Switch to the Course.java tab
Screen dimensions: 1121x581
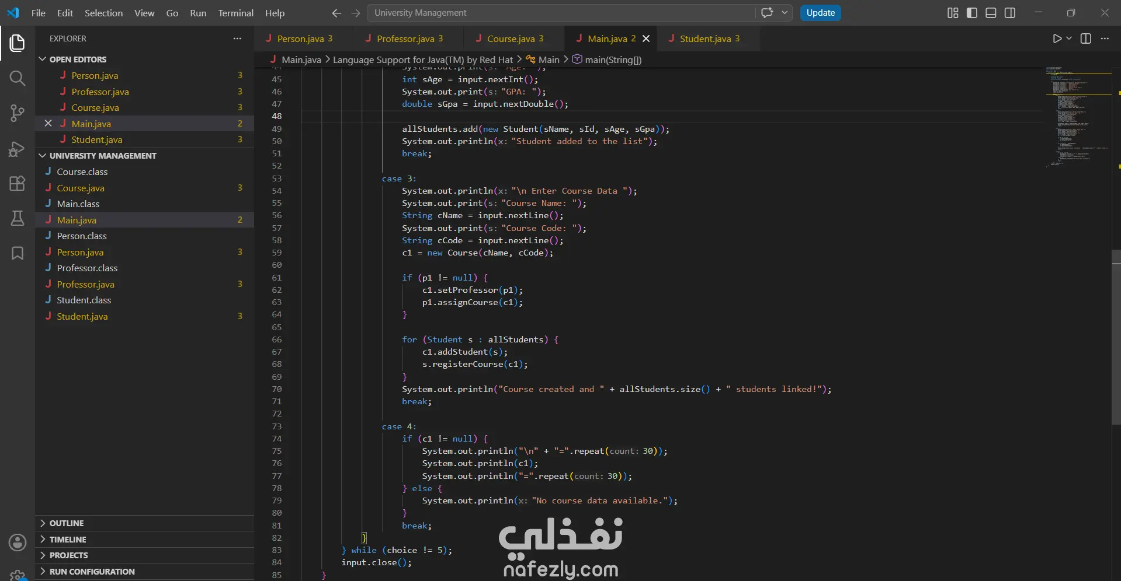point(514,38)
